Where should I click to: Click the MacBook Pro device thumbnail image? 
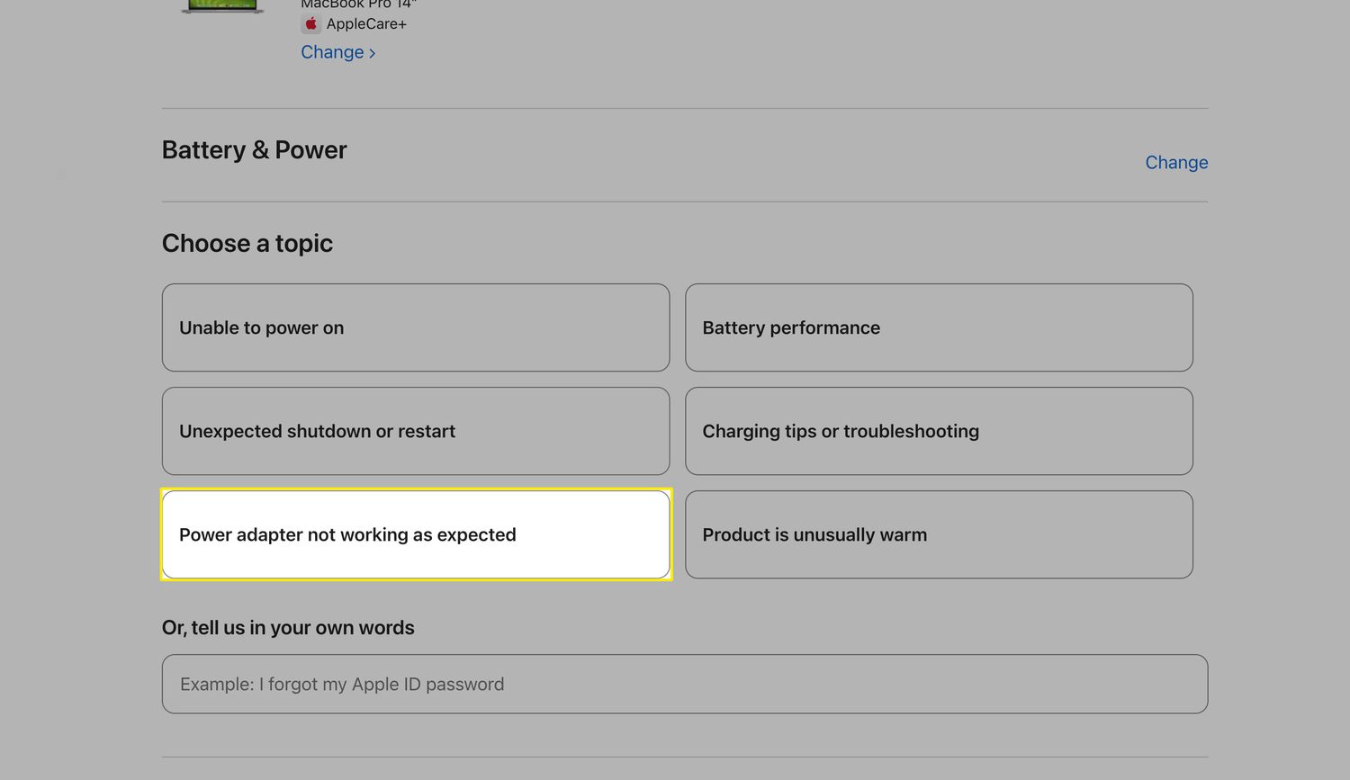(x=222, y=5)
